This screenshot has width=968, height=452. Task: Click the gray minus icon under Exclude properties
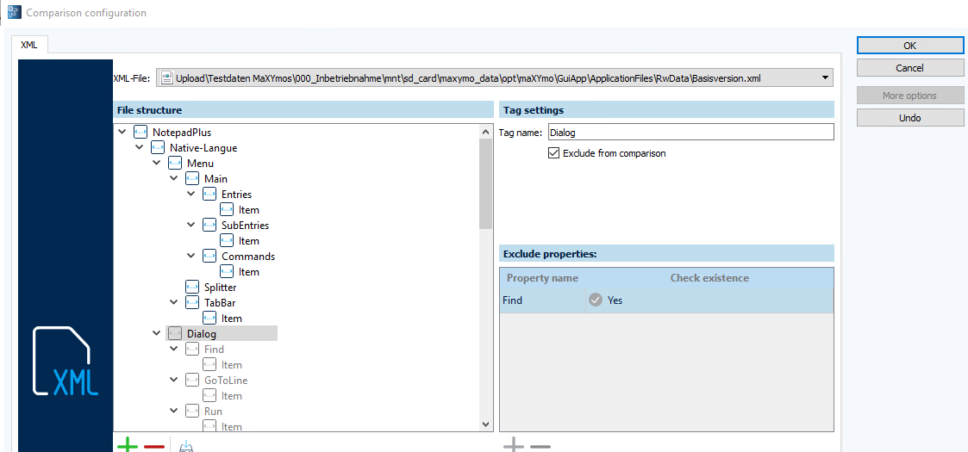[540, 445]
